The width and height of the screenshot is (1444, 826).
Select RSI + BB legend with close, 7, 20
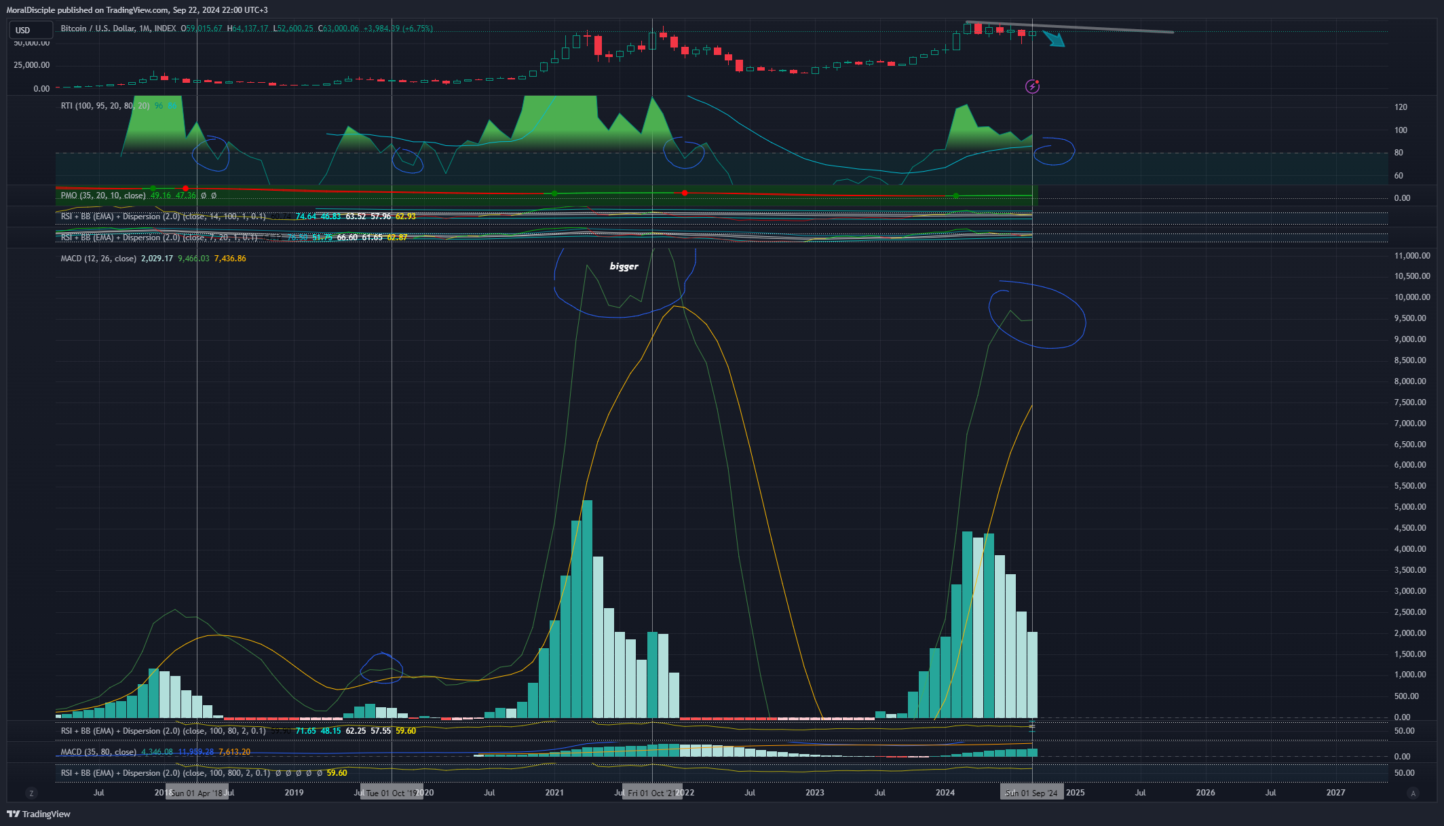pos(159,238)
